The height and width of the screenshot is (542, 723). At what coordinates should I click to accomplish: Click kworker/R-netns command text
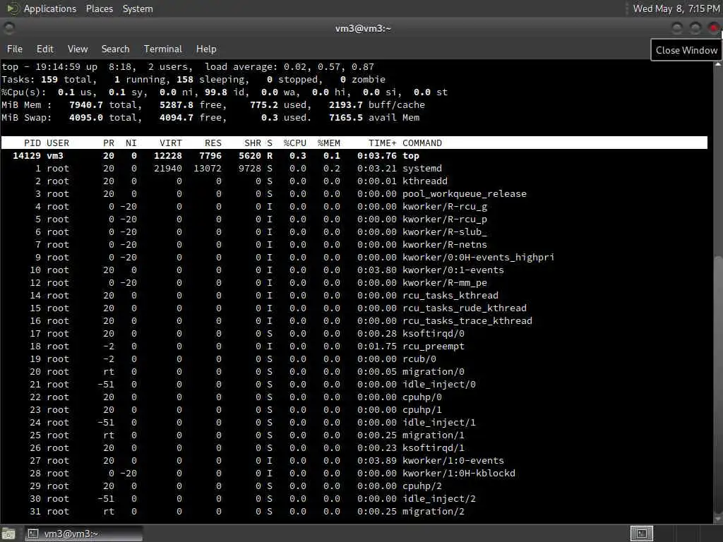pos(445,245)
